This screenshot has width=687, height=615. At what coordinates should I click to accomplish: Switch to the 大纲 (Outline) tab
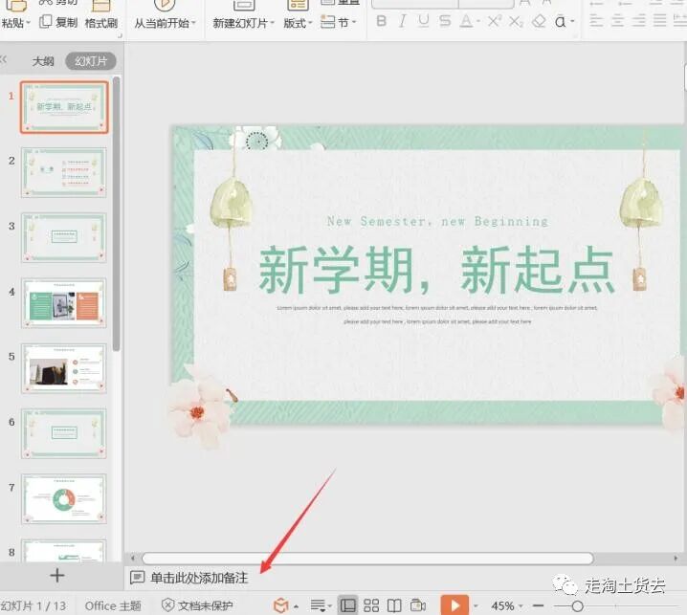(x=43, y=61)
